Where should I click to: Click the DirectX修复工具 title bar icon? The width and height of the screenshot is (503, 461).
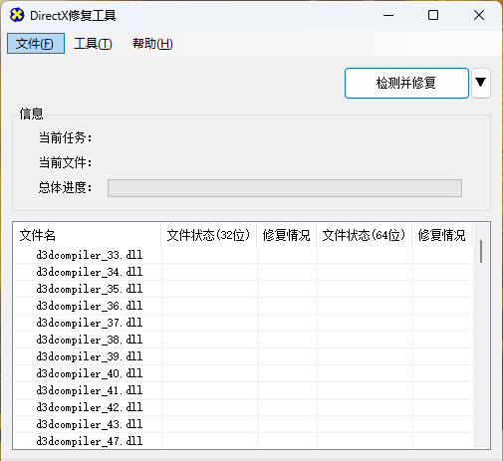click(17, 15)
